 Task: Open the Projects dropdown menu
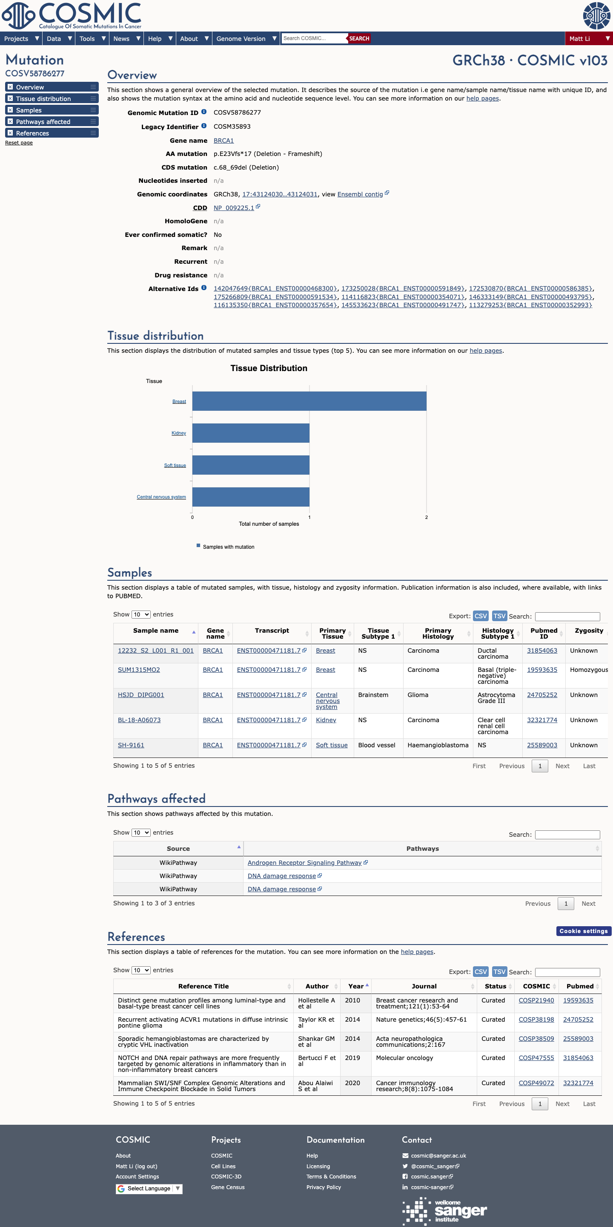(21, 39)
